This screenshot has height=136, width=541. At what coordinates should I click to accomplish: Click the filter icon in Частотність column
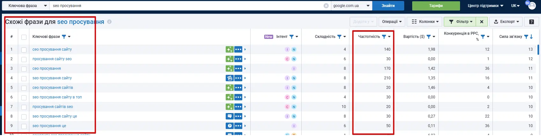(384, 37)
